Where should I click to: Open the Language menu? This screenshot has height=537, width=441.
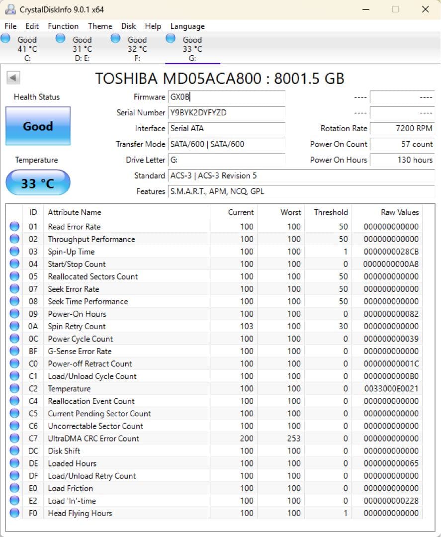[x=187, y=26]
